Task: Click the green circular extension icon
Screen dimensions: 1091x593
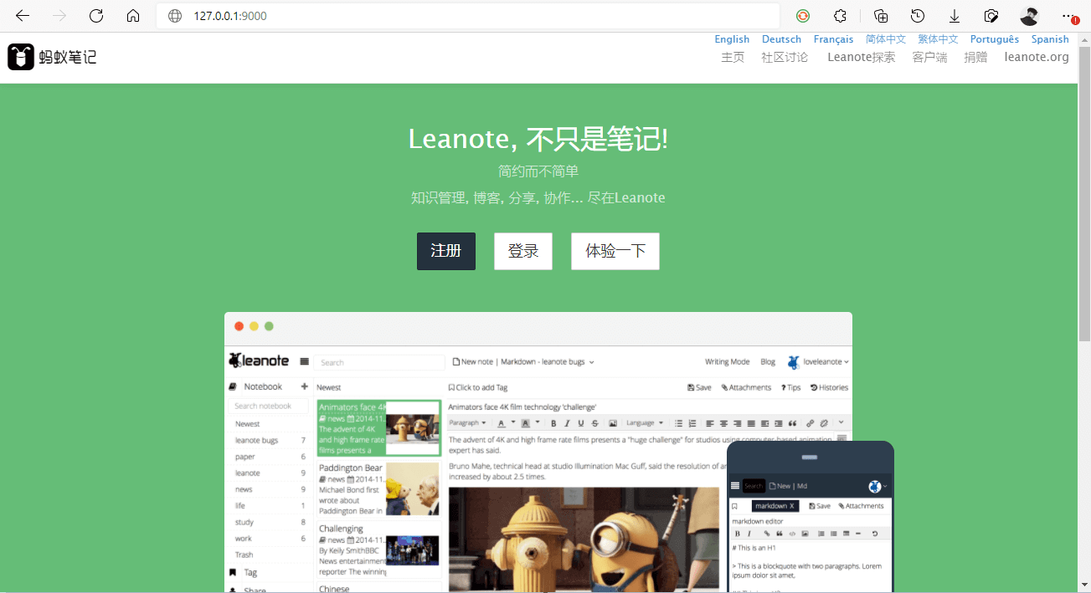Action: coord(802,16)
